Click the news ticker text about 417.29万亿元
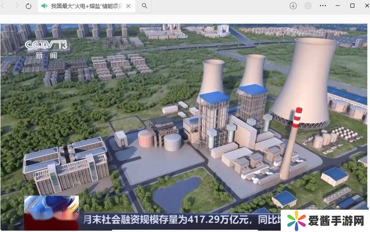 point(179,220)
